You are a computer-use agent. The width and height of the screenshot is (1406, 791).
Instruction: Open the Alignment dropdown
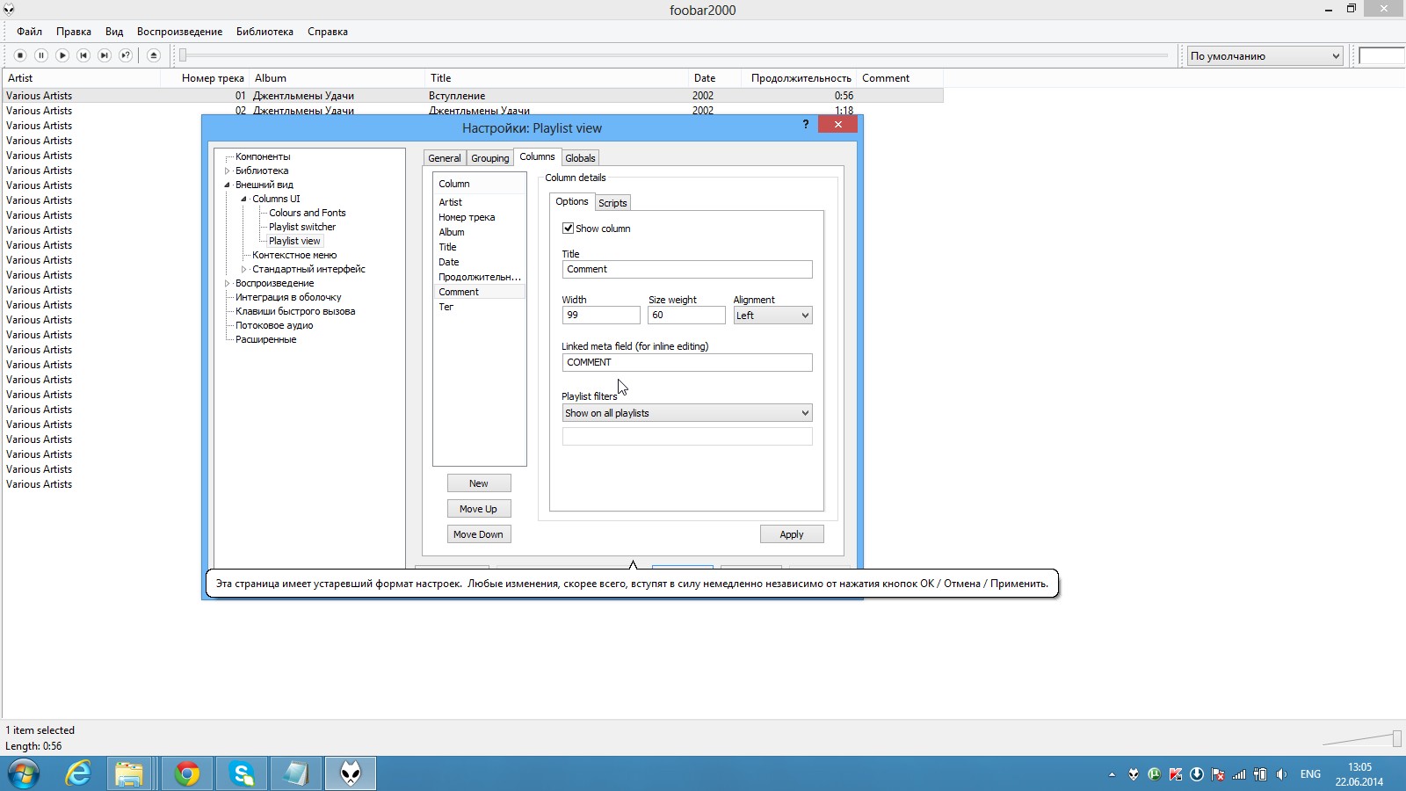(x=772, y=316)
